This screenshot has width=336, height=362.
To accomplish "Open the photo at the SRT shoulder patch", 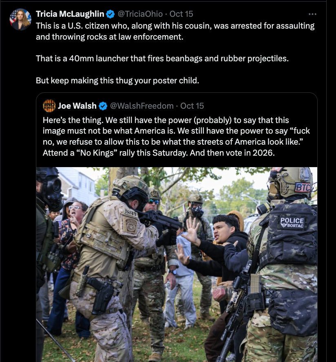I will click(x=130, y=212).
